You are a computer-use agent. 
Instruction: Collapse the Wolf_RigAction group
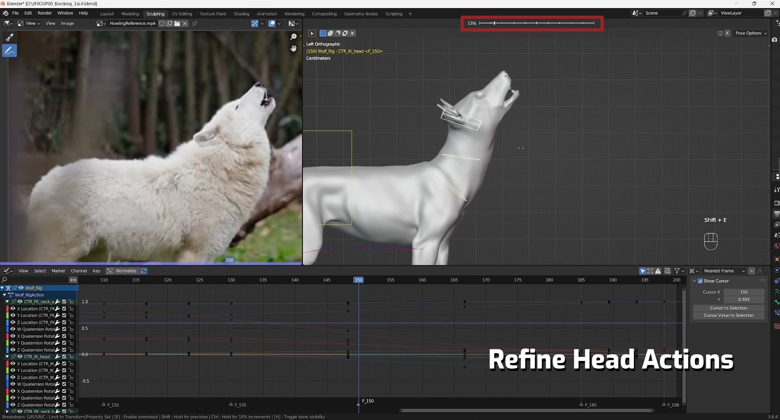click(x=4, y=295)
